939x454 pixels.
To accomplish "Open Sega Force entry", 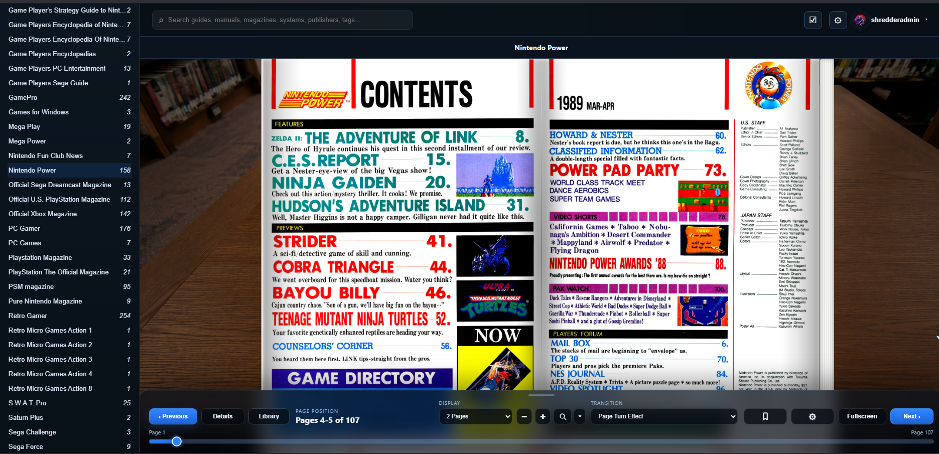I will pyautogui.click(x=70, y=446).
